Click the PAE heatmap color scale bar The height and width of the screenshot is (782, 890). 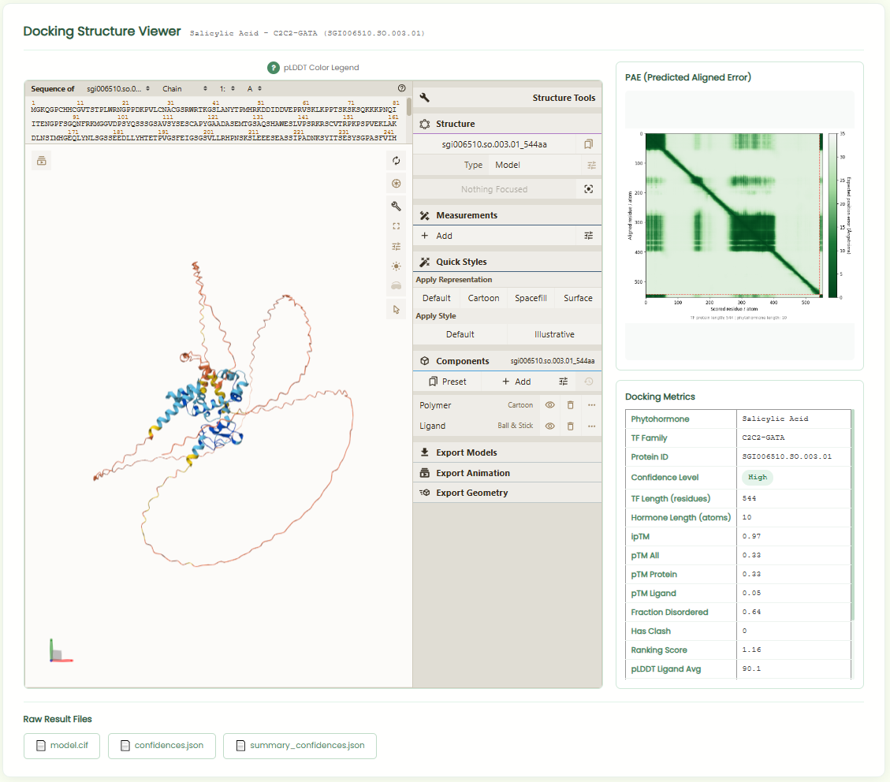(x=832, y=215)
